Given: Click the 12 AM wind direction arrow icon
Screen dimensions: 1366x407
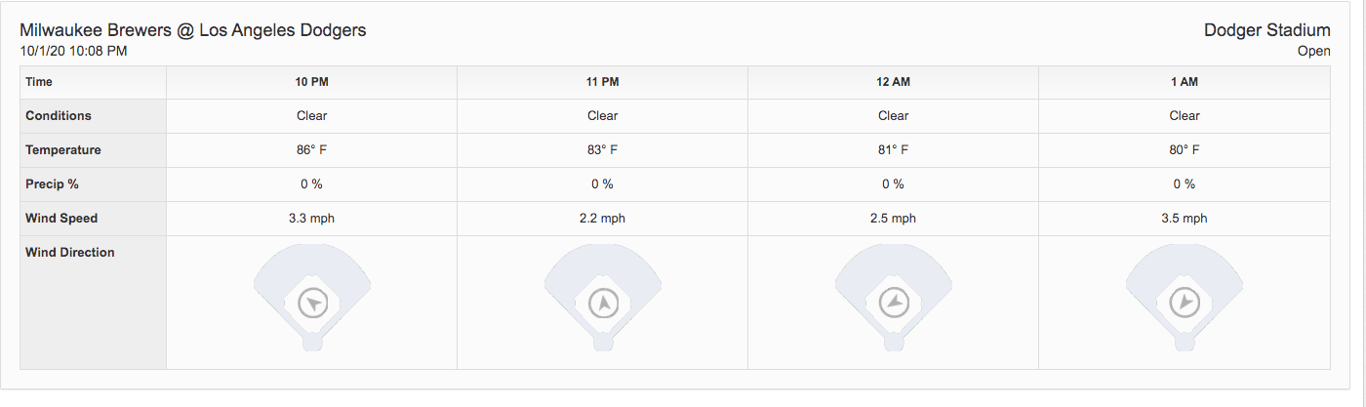Looking at the screenshot, I should (894, 303).
